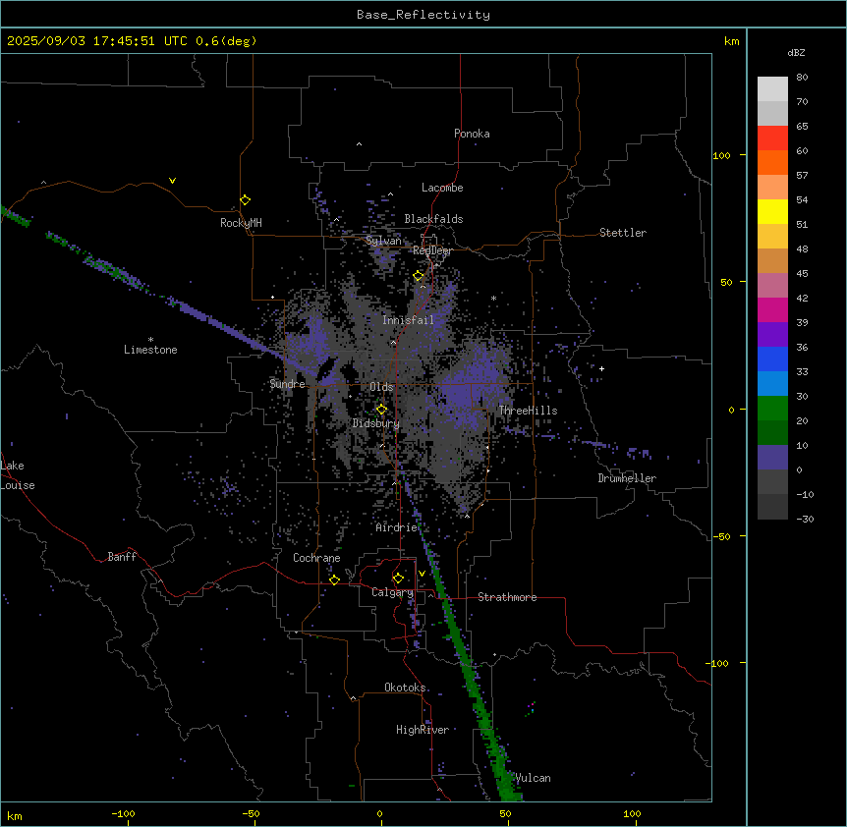The height and width of the screenshot is (827, 847).
Task: Click the yellow v marker right of Calgary diamond
Action: tap(422, 574)
